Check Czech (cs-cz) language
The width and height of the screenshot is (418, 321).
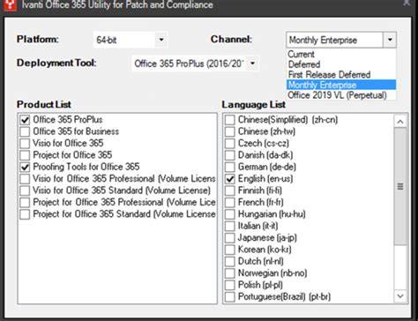(230, 143)
